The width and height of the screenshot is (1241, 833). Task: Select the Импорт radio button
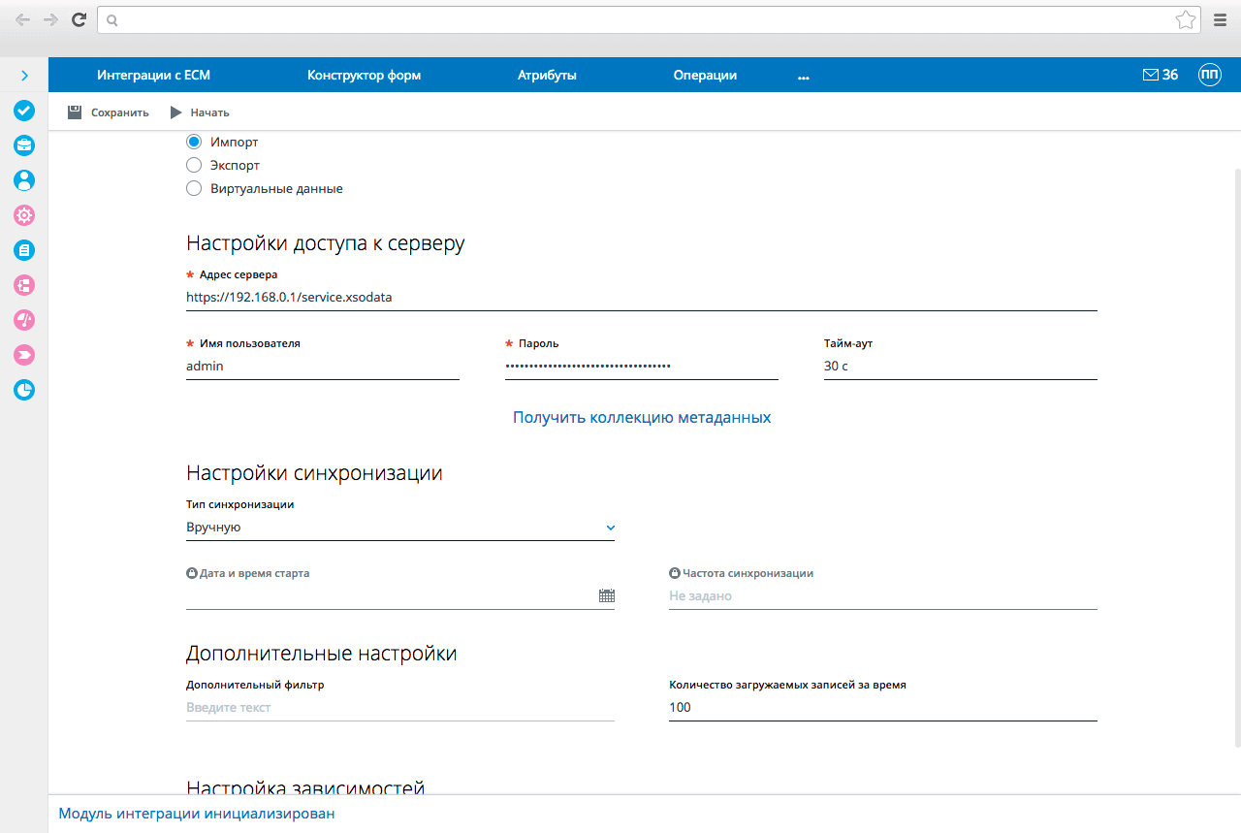point(193,141)
